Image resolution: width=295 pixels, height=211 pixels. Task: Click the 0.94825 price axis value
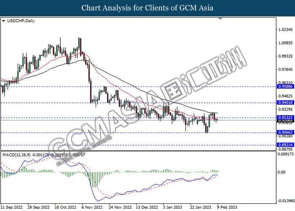pos(285,96)
